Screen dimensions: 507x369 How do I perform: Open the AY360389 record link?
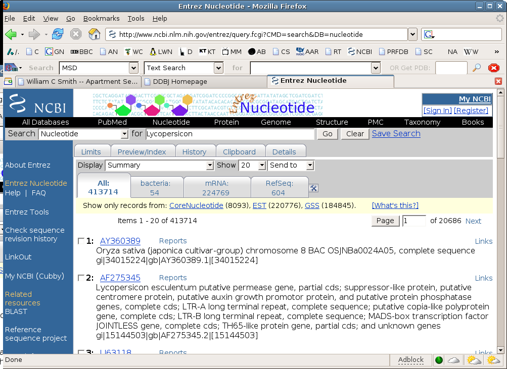click(x=120, y=241)
